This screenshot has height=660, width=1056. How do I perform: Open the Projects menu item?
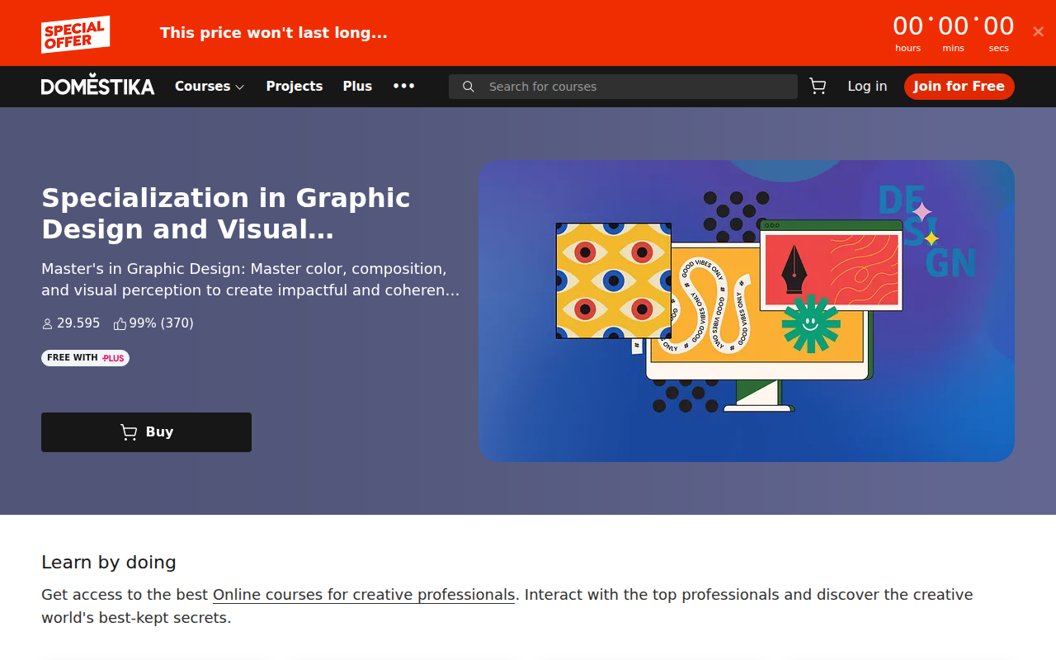(x=294, y=86)
